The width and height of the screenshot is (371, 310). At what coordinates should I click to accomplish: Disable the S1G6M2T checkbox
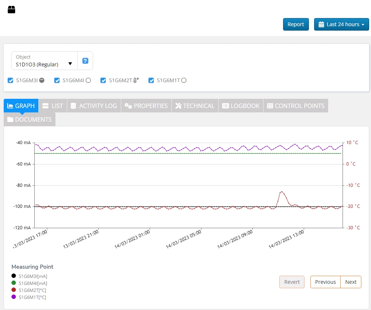(103, 80)
